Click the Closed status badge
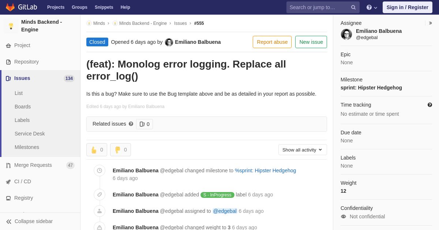The height and width of the screenshot is (230, 439). (x=97, y=42)
